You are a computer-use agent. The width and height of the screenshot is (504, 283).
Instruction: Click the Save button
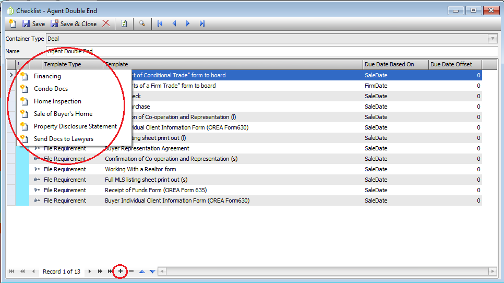pyautogui.click(x=34, y=24)
